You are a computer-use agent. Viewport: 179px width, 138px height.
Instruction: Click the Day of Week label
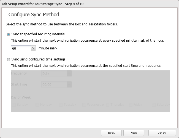[21, 97]
